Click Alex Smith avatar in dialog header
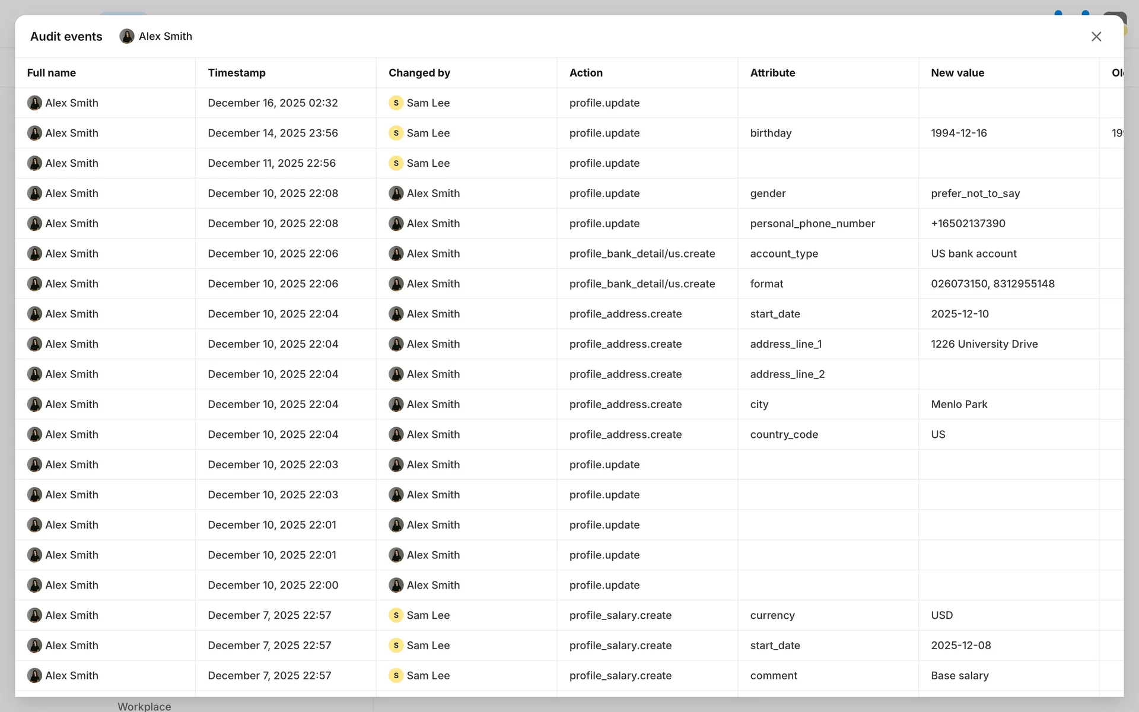This screenshot has width=1139, height=712. point(126,36)
